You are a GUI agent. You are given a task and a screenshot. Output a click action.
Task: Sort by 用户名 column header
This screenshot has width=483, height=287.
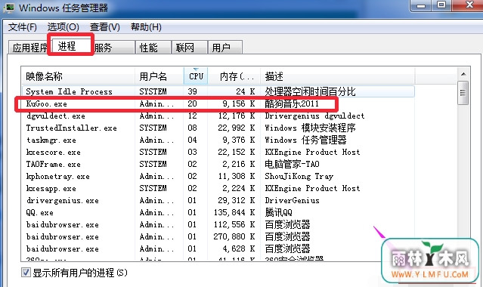[x=159, y=76]
